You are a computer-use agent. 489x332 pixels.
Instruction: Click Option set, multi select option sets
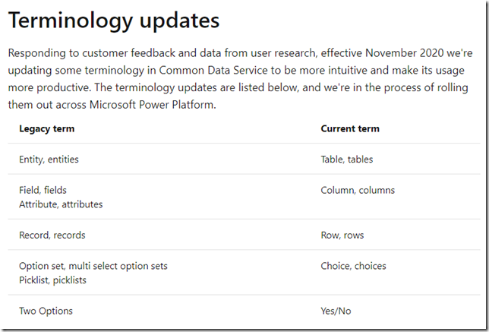[93, 266]
